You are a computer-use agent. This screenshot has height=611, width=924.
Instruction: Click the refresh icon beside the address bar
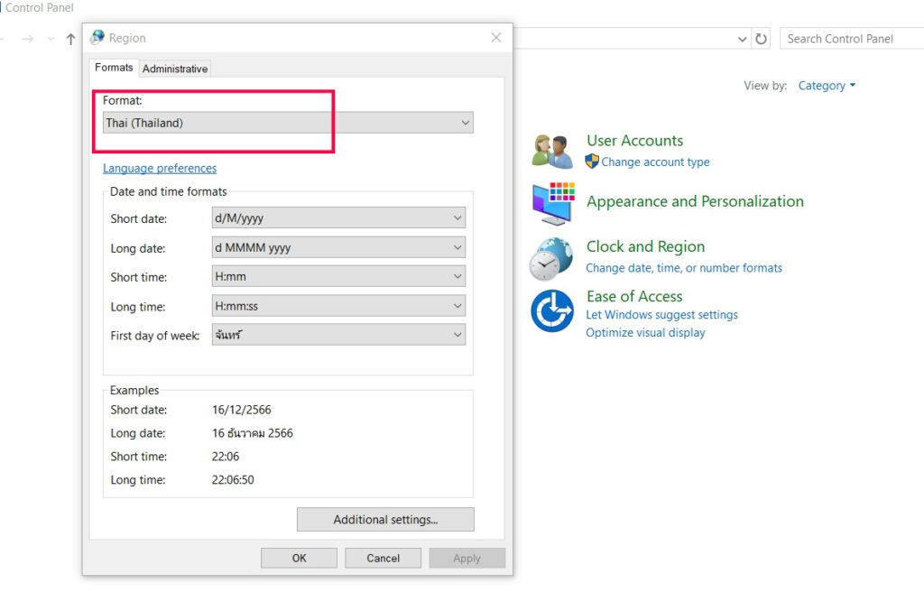[x=761, y=38]
